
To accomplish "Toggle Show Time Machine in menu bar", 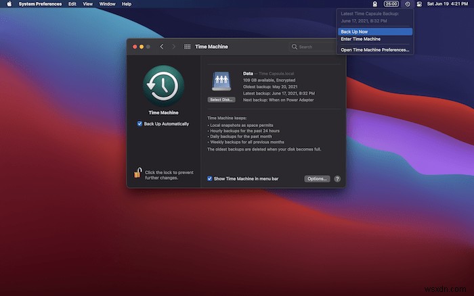I will (209, 178).
